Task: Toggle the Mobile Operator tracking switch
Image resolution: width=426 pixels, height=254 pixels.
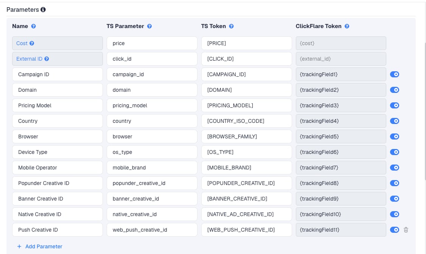Action: click(x=395, y=168)
